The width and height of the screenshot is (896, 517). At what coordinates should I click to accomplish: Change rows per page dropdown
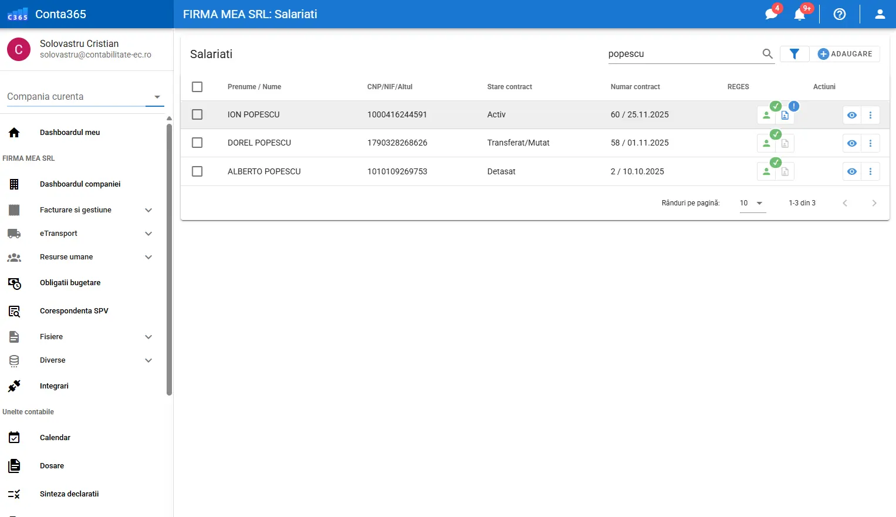[x=752, y=203]
